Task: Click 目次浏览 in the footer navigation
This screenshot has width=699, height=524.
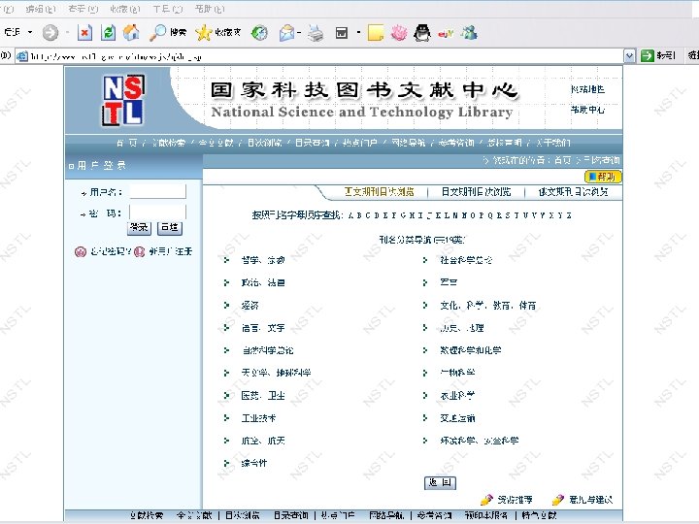Action: 243,515
